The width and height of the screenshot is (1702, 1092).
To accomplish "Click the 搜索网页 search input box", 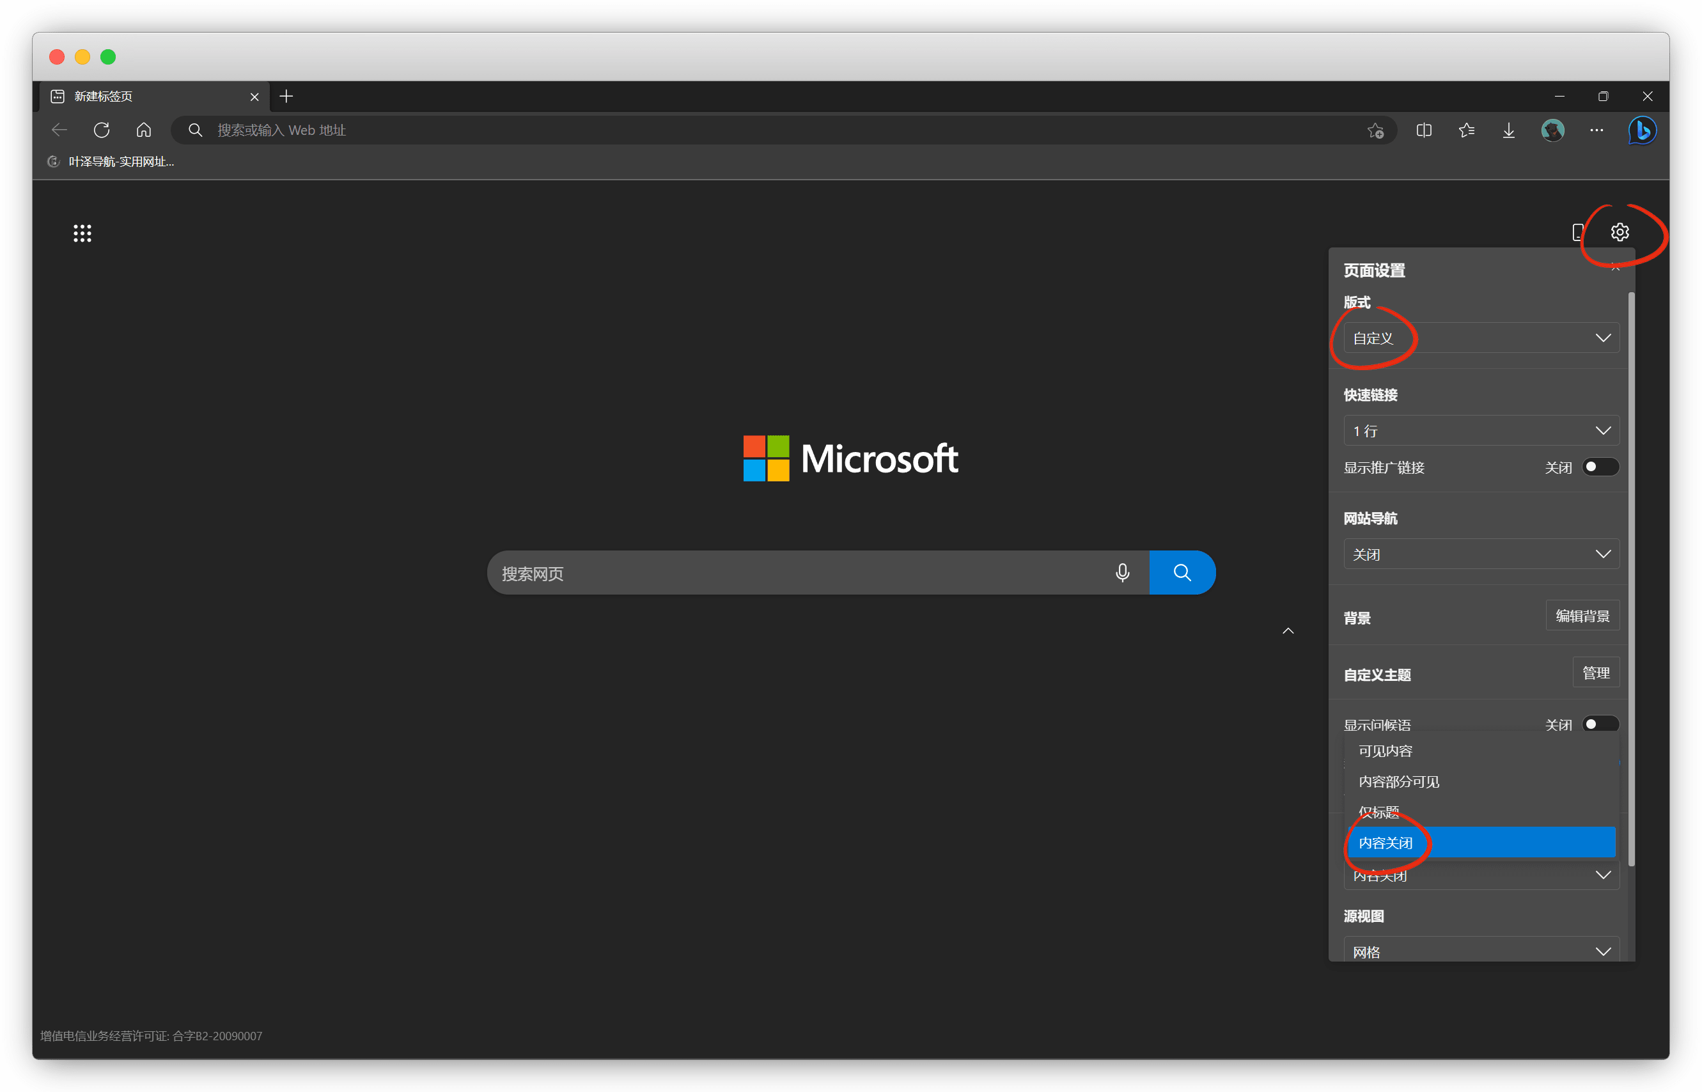I will [x=794, y=573].
